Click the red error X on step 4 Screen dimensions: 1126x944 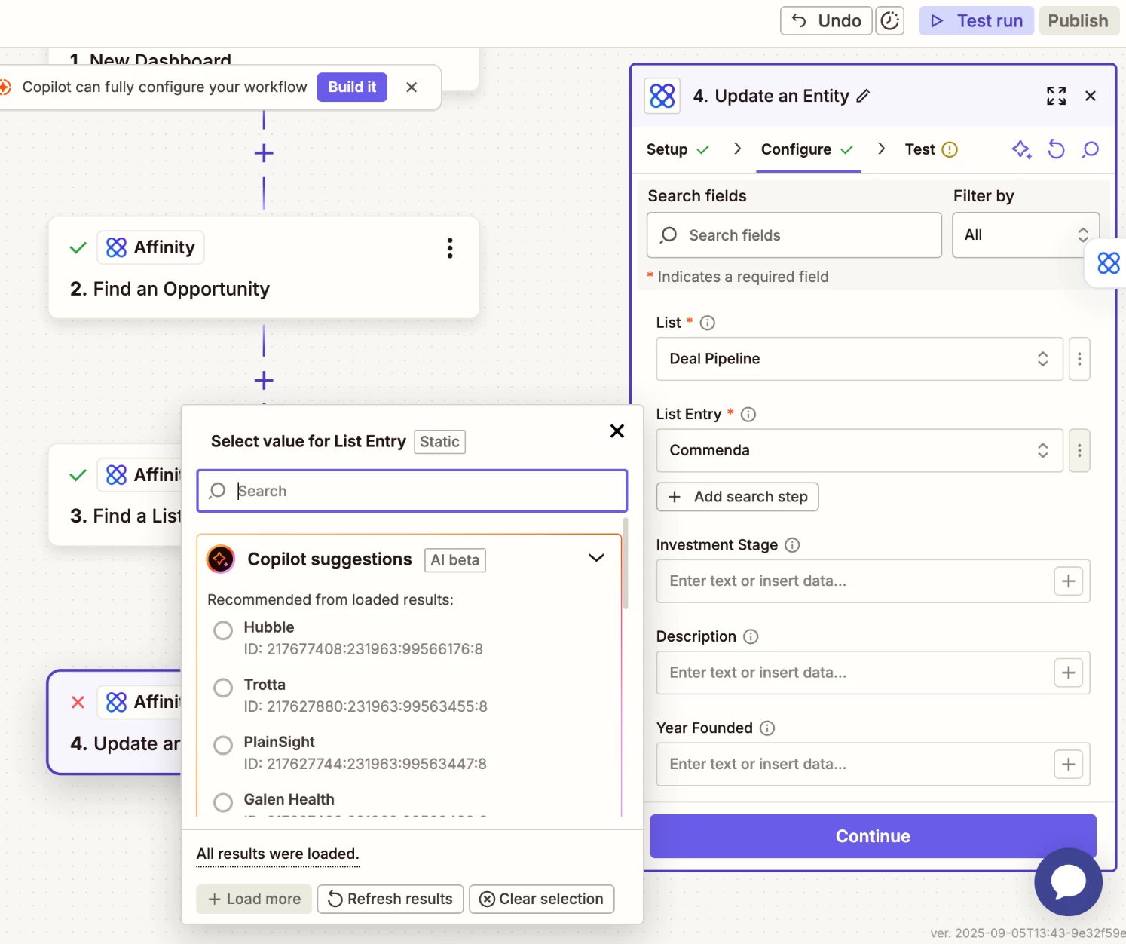tap(78, 702)
